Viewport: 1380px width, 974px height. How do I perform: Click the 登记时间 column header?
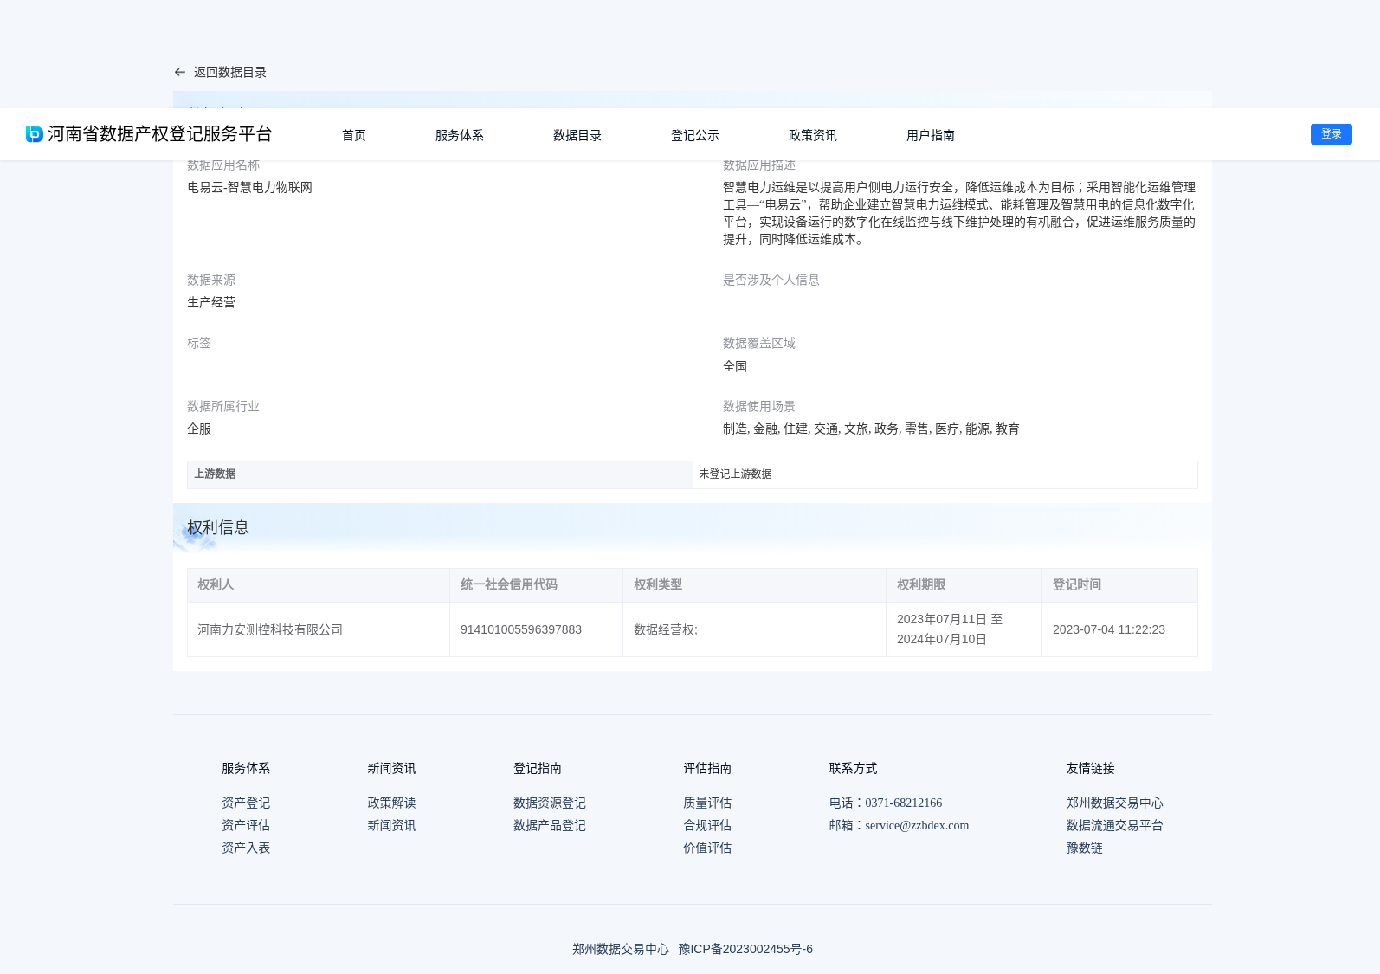[1119, 585]
